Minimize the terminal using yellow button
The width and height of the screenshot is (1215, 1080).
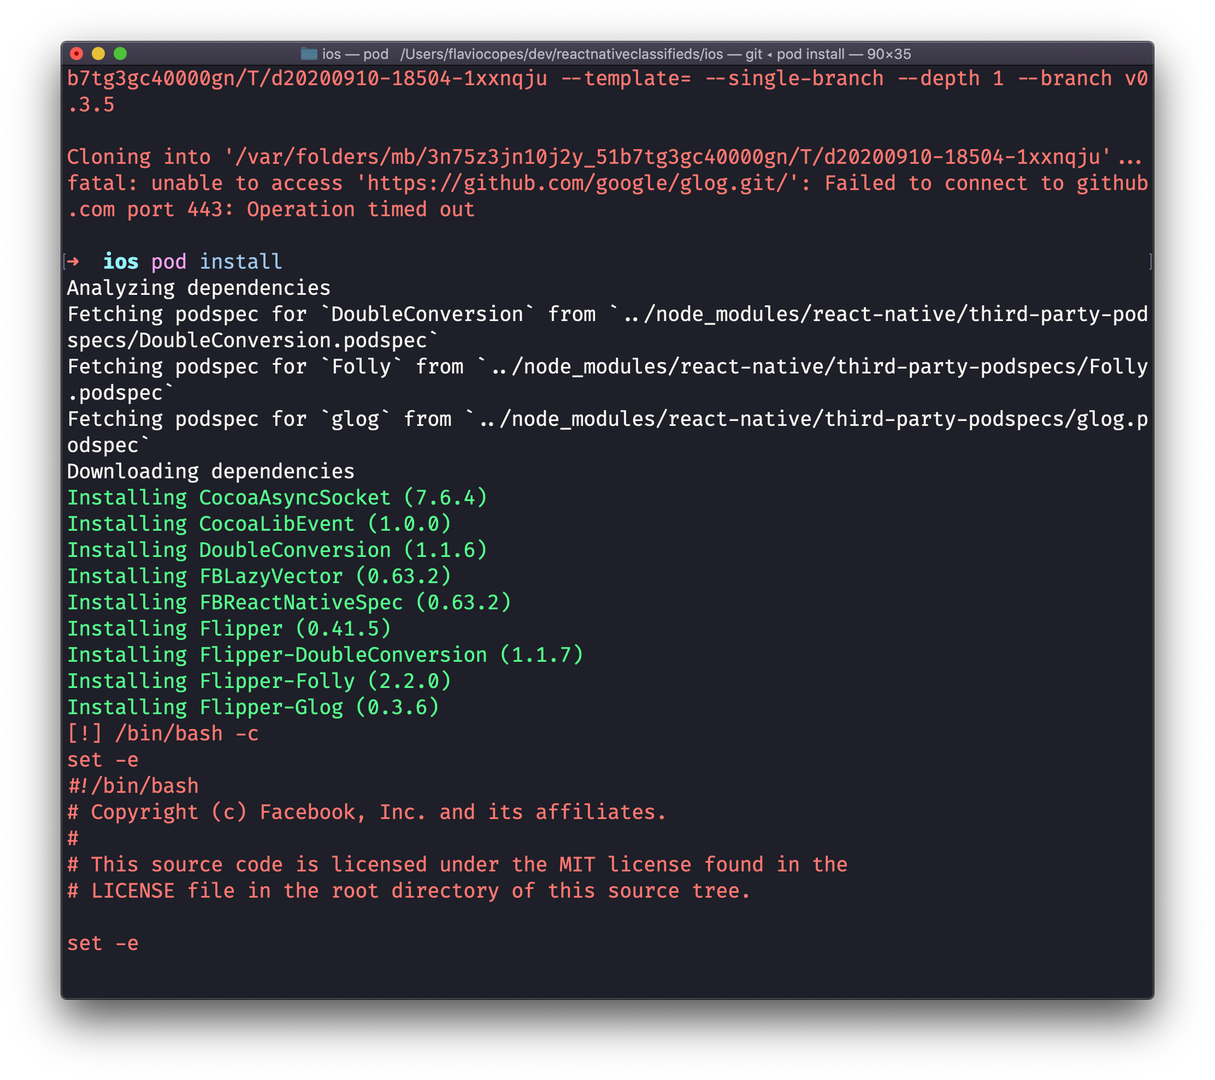coord(99,54)
